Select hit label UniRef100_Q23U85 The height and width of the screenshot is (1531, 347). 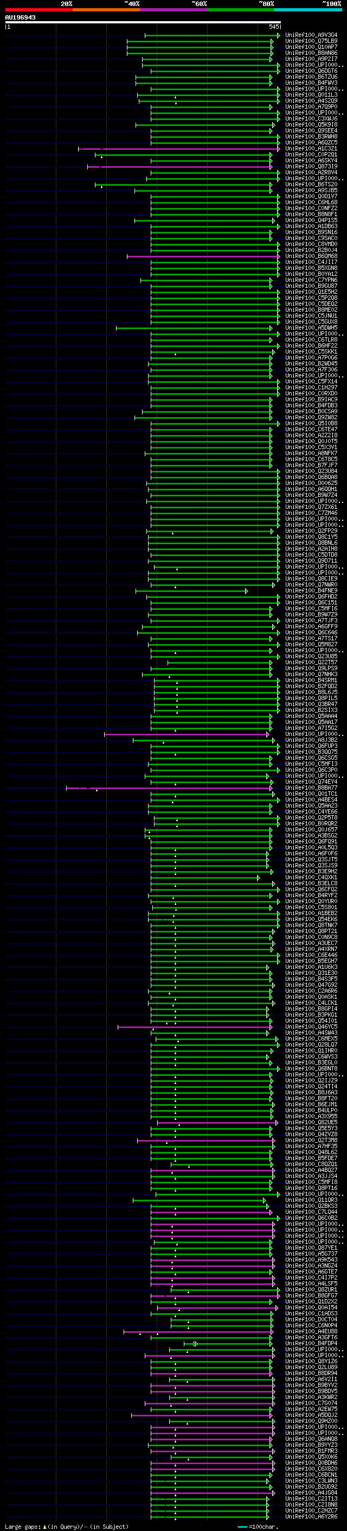pos(311,657)
